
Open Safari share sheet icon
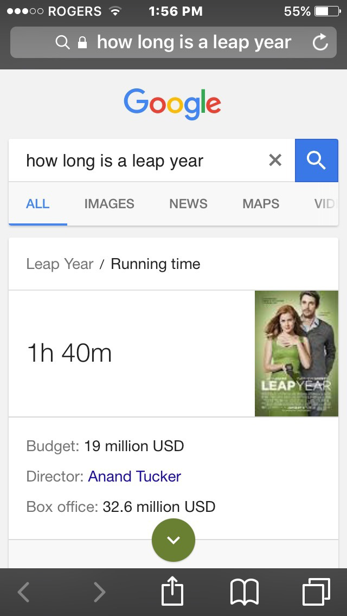(172, 591)
